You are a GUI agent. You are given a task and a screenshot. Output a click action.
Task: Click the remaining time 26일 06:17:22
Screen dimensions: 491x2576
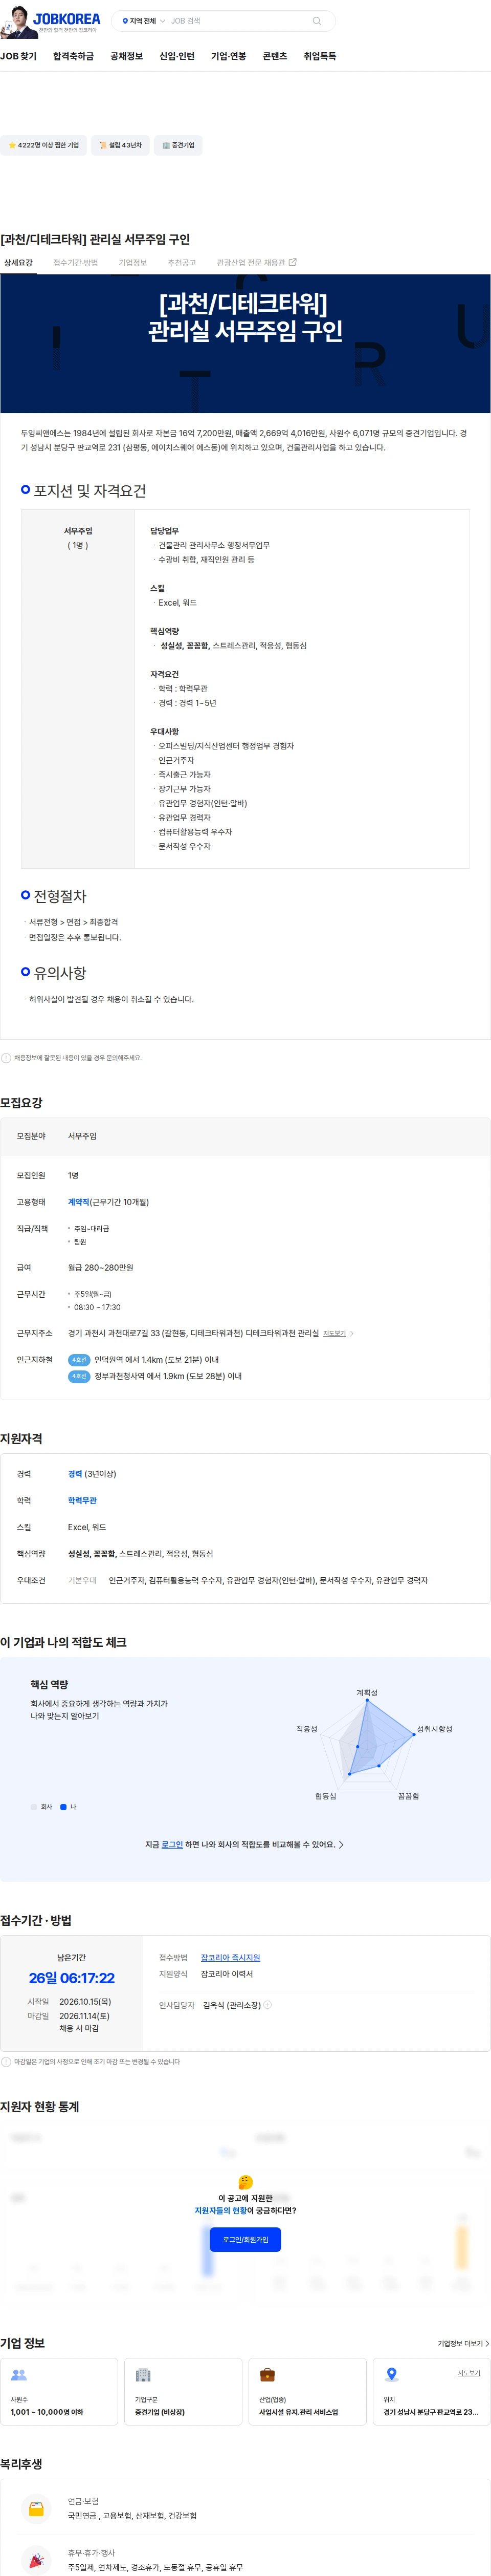71,1978
